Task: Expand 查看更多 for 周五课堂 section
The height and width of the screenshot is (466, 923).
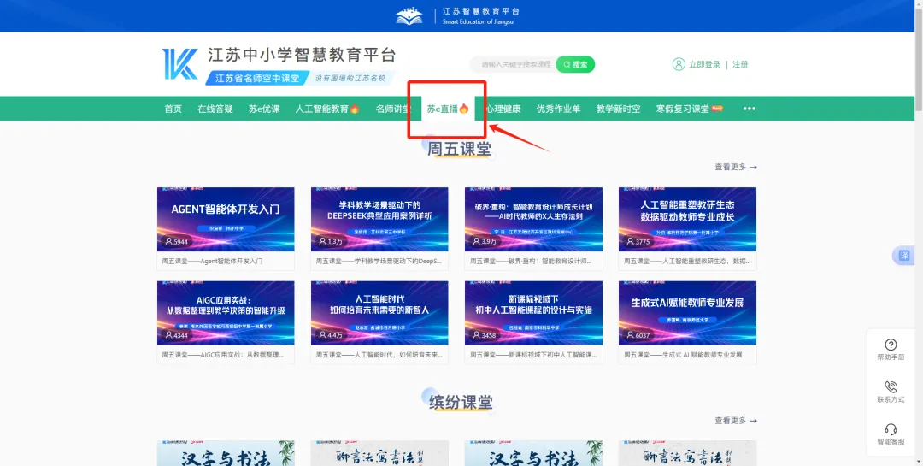Action: pyautogui.click(x=735, y=168)
